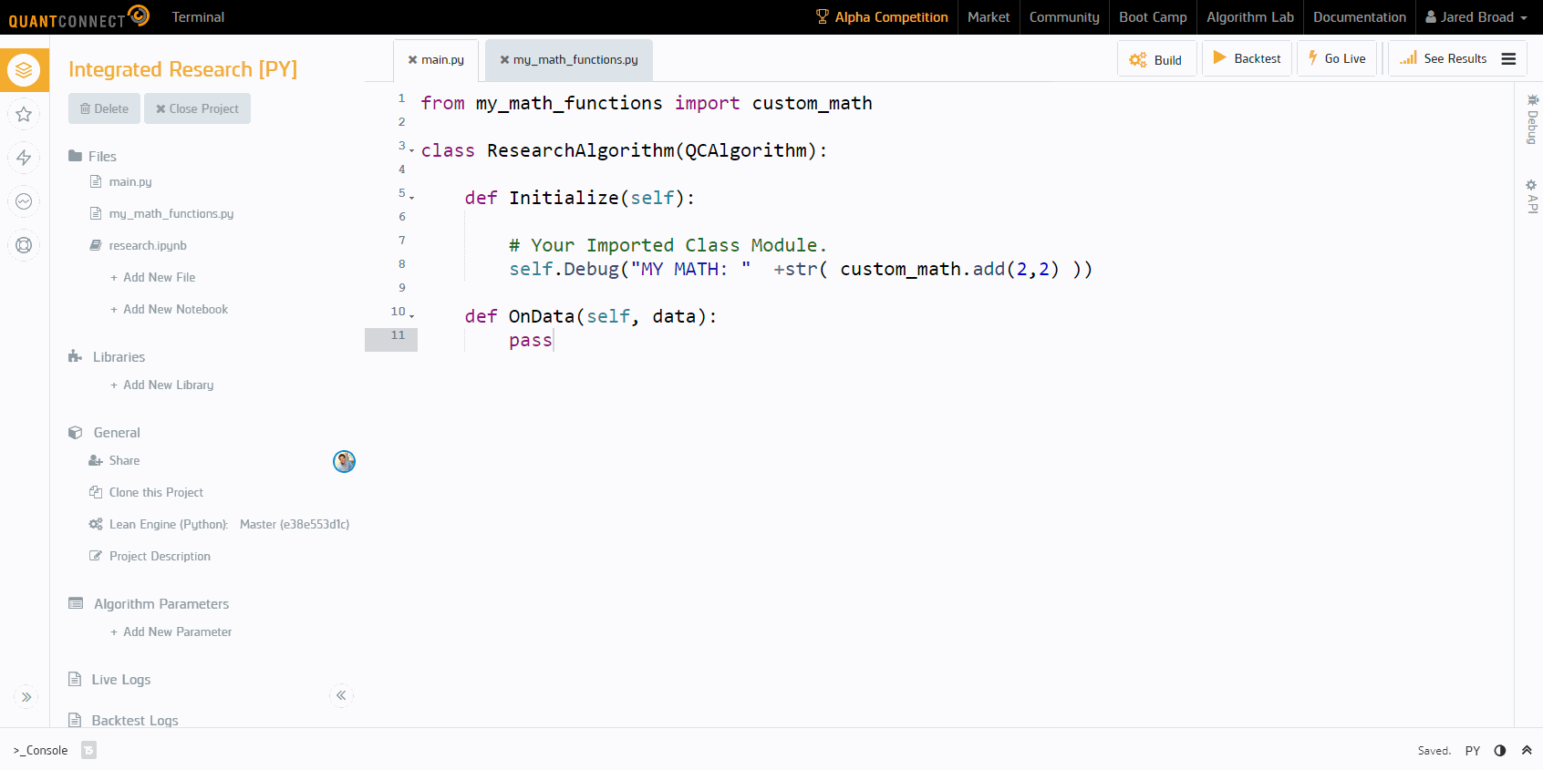Open the Debug side panel
This screenshot has width=1543, height=770.
pyautogui.click(x=1532, y=119)
